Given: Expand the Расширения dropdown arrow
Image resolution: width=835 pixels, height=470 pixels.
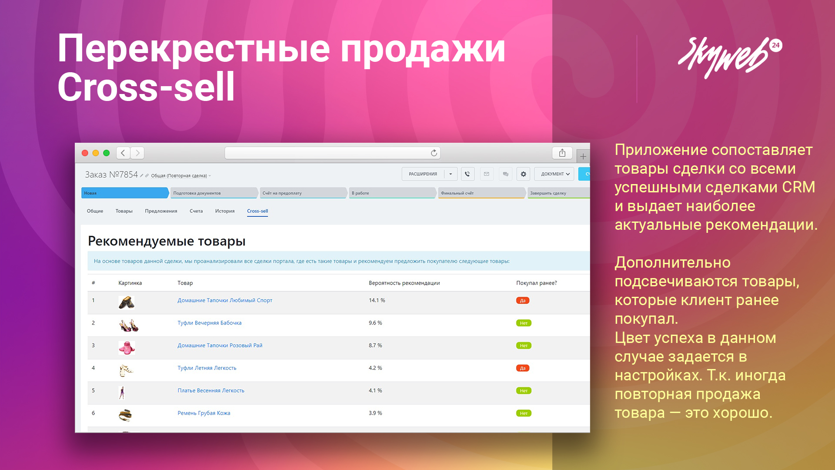Looking at the screenshot, I should pos(451,174).
